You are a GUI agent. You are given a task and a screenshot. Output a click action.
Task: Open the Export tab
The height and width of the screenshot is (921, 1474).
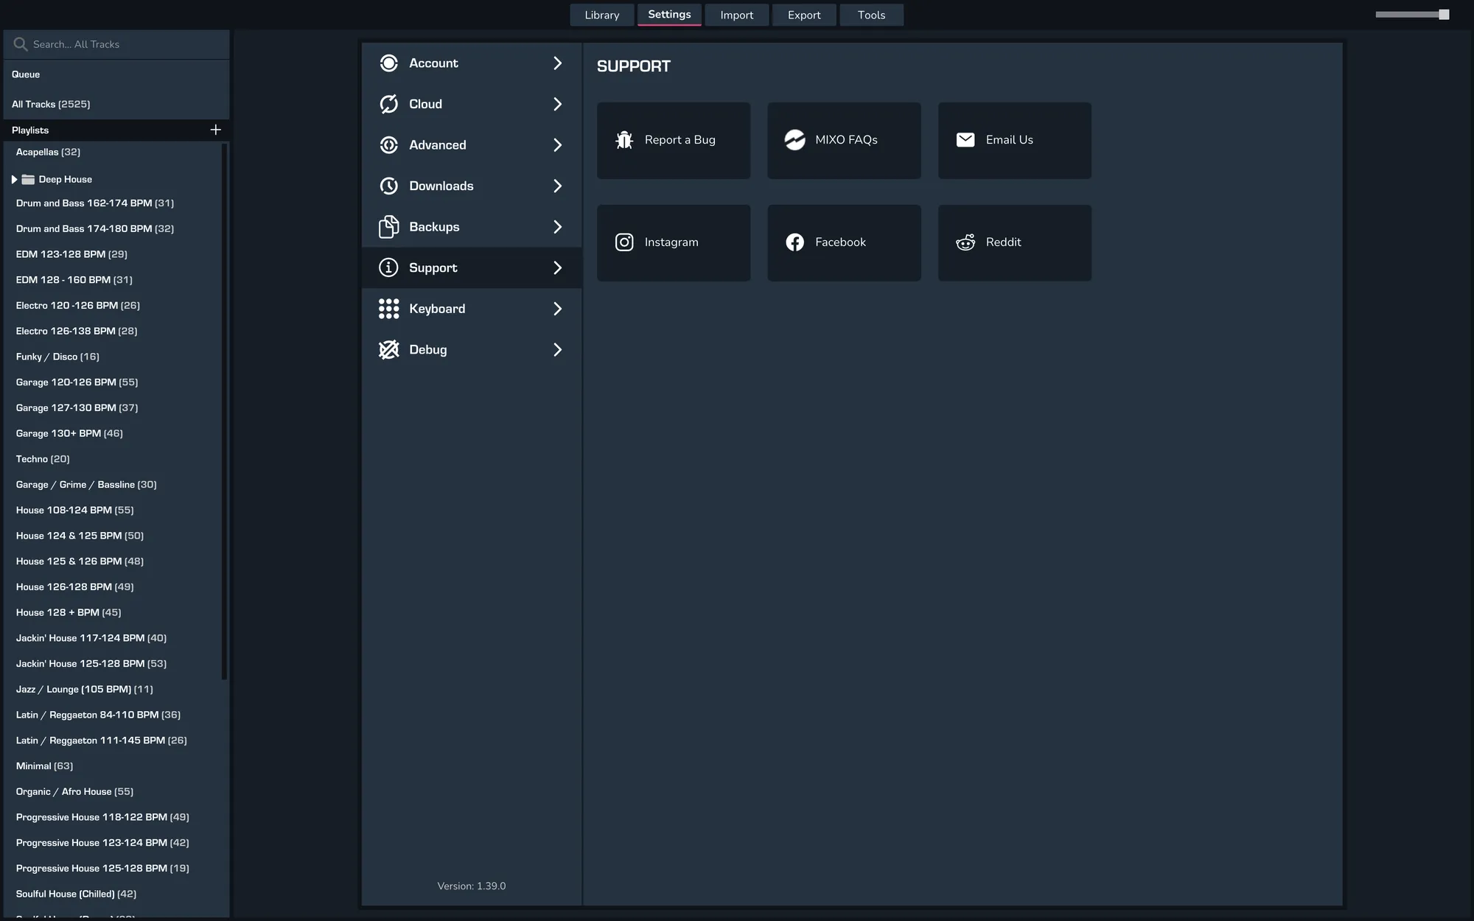(x=803, y=15)
